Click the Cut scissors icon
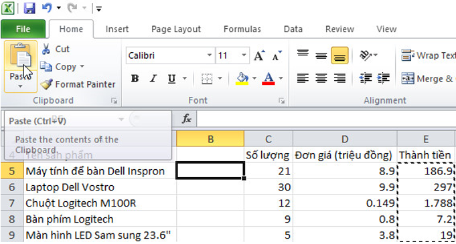 click(x=46, y=49)
